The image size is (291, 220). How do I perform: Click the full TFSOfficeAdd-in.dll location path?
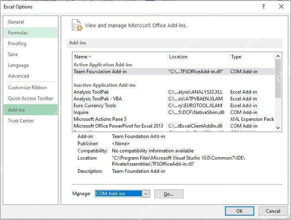click(x=178, y=161)
